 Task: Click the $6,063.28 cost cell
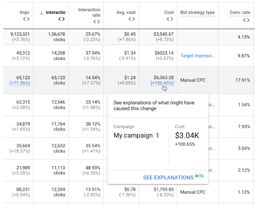tap(164, 77)
